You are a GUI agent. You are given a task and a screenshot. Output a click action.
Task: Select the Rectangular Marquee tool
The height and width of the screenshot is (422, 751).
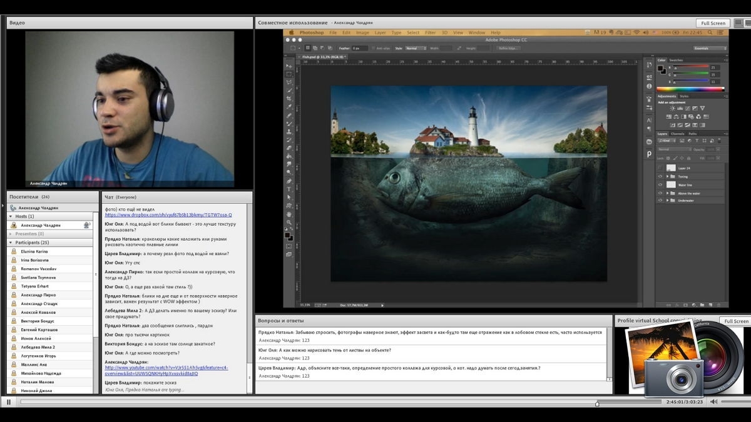tap(289, 74)
